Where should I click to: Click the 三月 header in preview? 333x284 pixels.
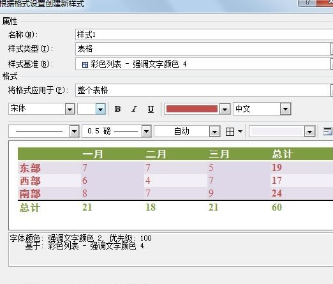click(219, 154)
